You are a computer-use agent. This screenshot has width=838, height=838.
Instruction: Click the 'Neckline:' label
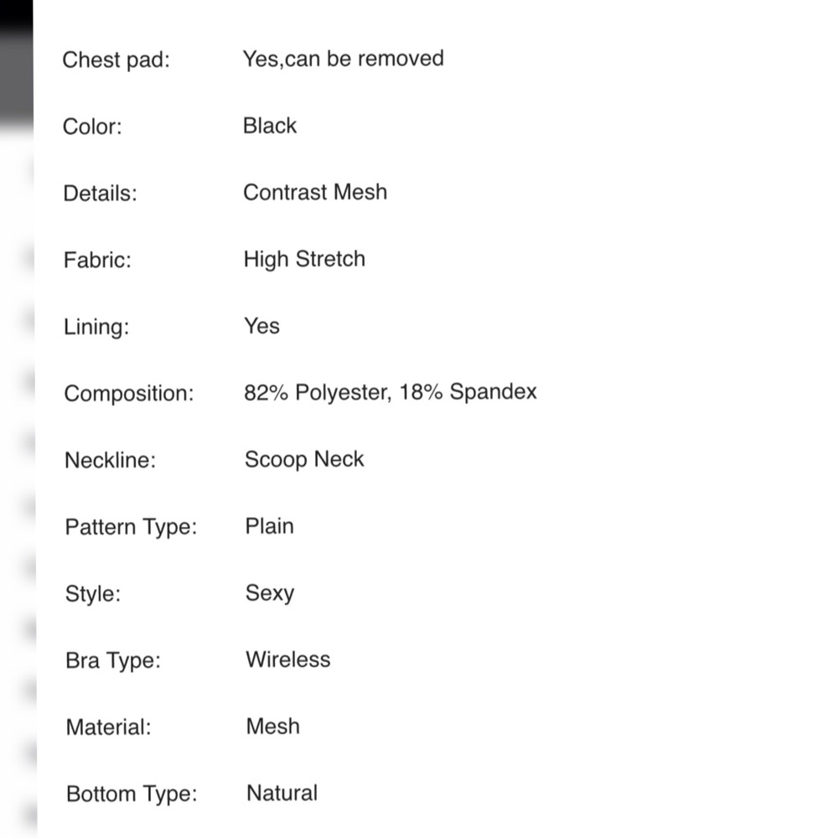pyautogui.click(x=110, y=460)
